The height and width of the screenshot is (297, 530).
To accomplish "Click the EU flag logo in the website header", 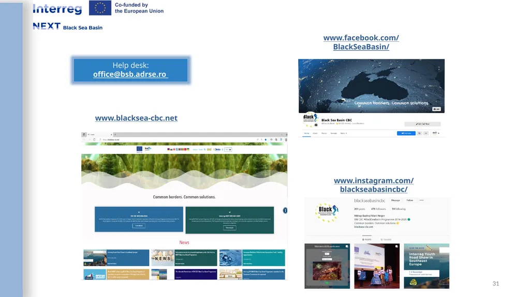I will (139, 149).
